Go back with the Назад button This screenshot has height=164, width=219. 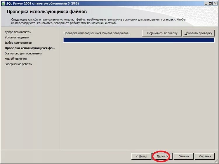click(x=142, y=156)
